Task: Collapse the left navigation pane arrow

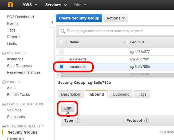Action: coord(52,22)
